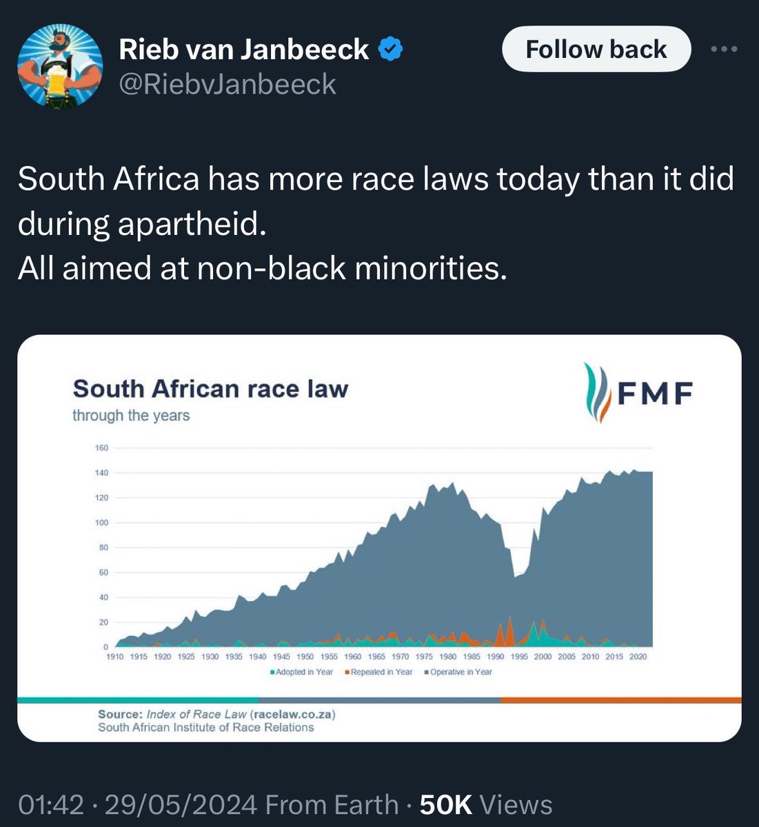Click the chart title South African race law
The image size is (759, 827).
(x=210, y=389)
